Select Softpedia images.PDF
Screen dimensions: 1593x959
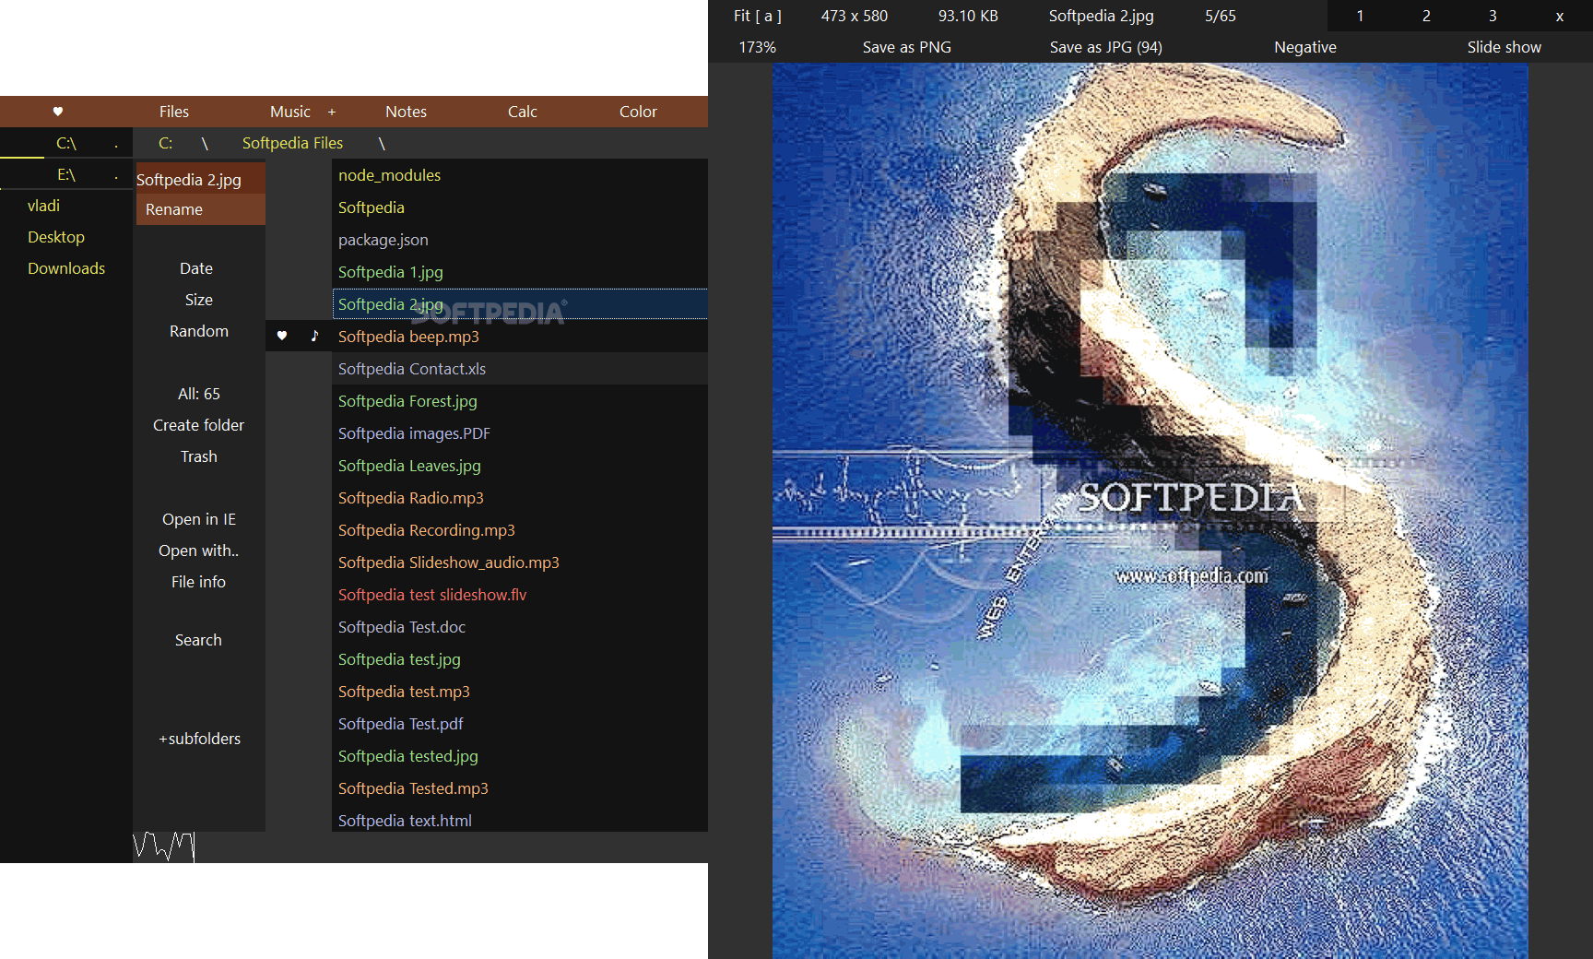pyautogui.click(x=519, y=433)
